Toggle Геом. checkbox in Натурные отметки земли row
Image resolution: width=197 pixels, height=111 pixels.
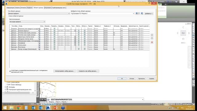(x=75, y=39)
